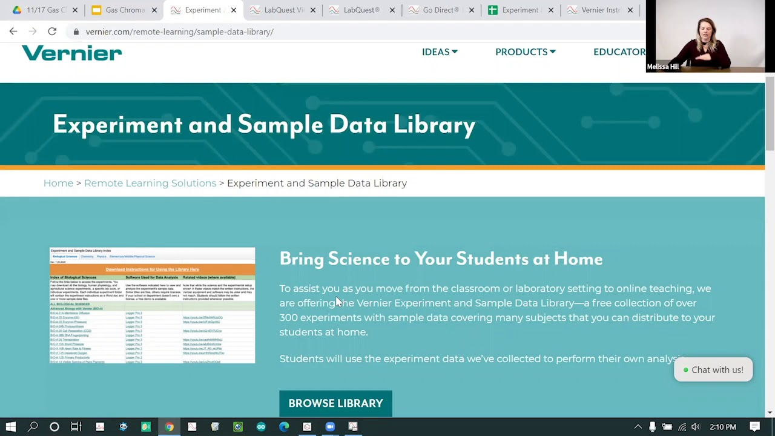Viewport: 775px width, 436px height.
Task: Click the 'Experiment and Sample Data Library' banner title
Action: pos(264,124)
